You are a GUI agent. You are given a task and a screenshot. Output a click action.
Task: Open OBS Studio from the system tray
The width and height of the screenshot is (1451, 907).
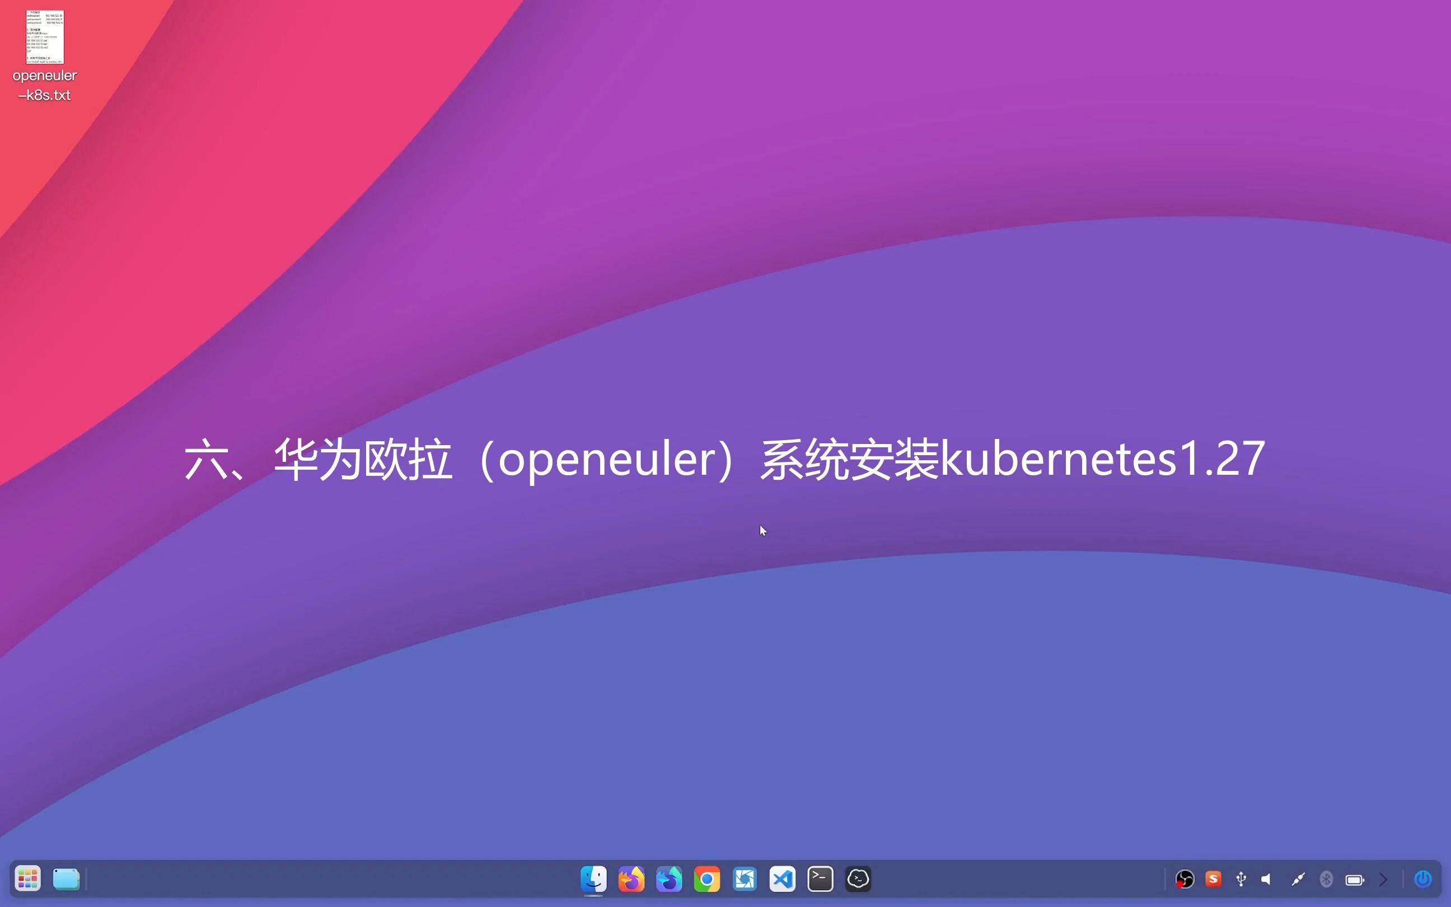click(x=1186, y=879)
